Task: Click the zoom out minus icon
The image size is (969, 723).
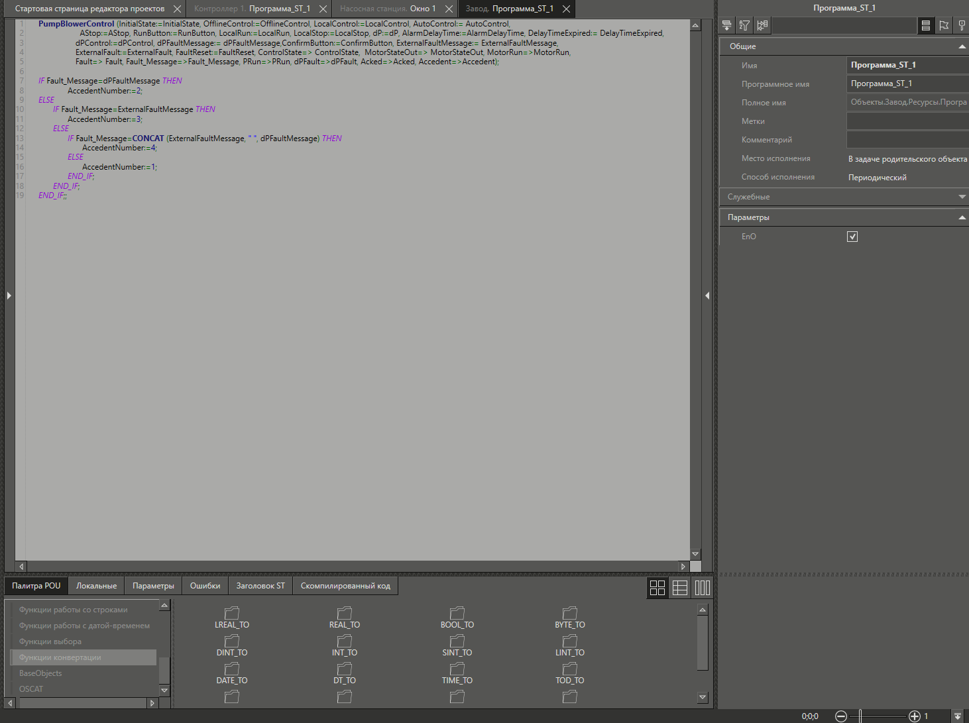Action: click(x=841, y=716)
